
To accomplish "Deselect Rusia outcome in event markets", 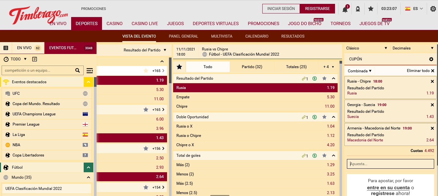I will [255, 88].
